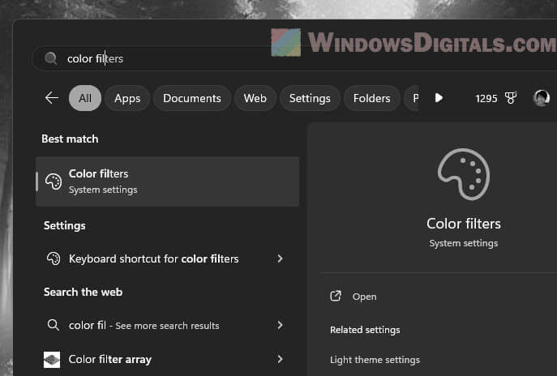Click the search input with color filters

click(x=295, y=58)
